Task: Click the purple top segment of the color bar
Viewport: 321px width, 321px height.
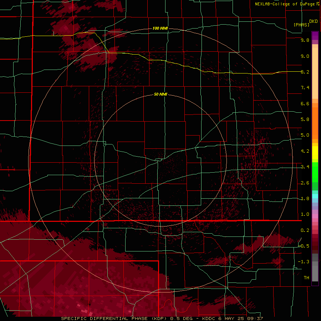Action: tap(315, 36)
